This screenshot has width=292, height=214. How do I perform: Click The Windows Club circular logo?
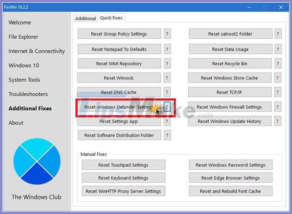coord(37,161)
